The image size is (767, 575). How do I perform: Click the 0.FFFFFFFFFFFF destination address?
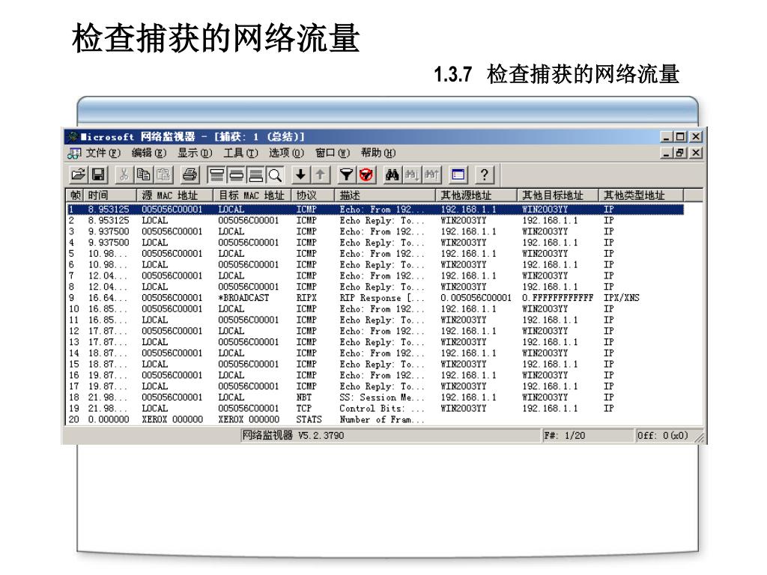[x=557, y=298]
